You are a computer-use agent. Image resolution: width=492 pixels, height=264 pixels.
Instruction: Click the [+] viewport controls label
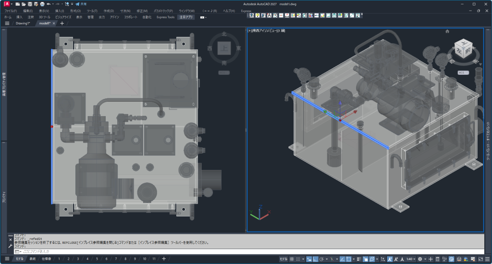(250, 31)
